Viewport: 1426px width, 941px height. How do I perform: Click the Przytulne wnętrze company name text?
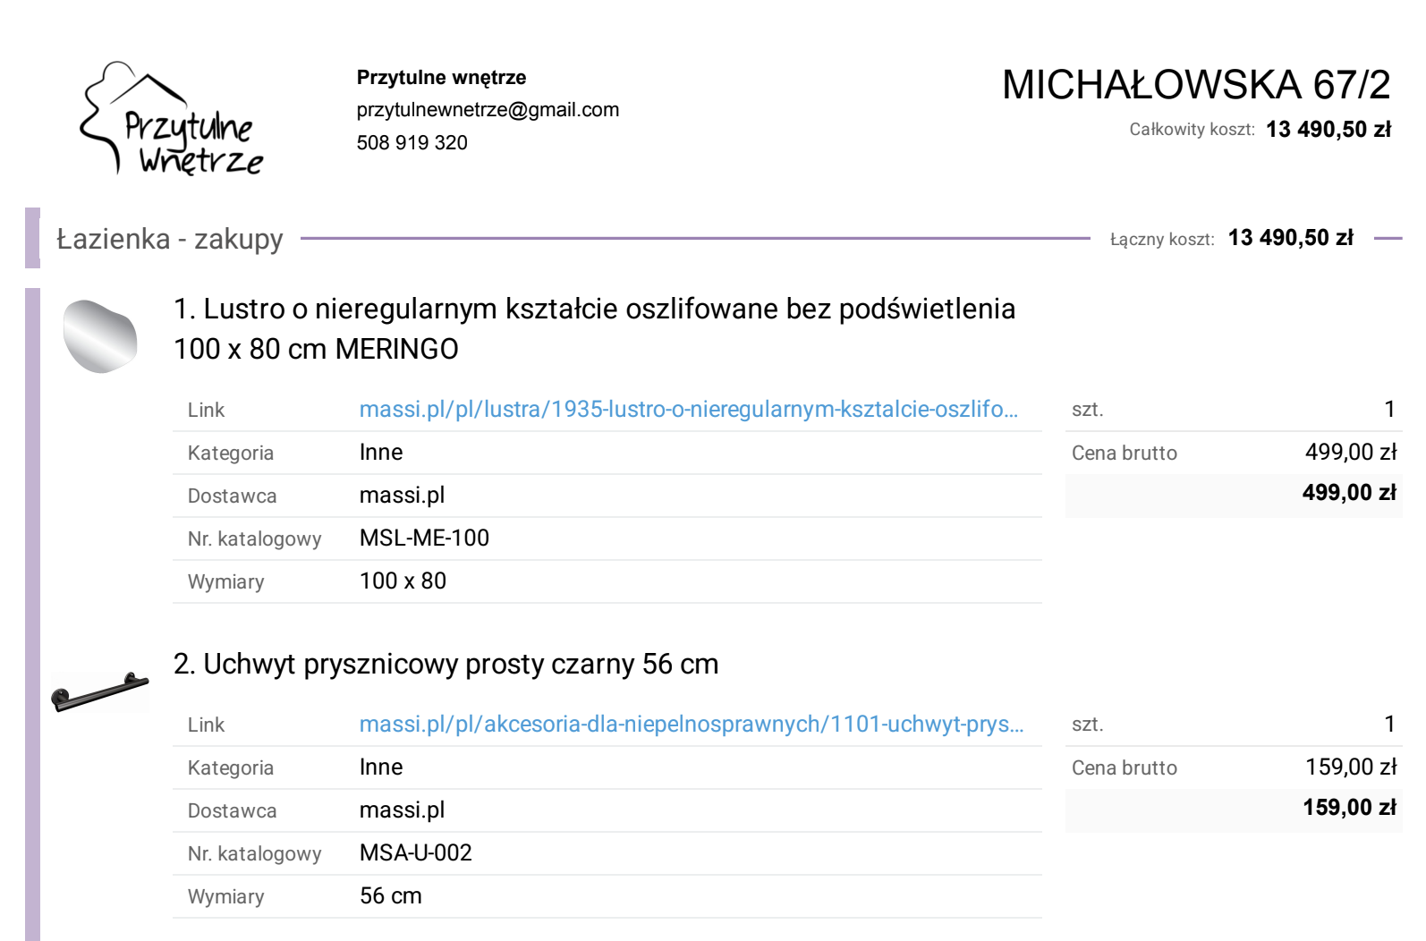pyautogui.click(x=441, y=78)
